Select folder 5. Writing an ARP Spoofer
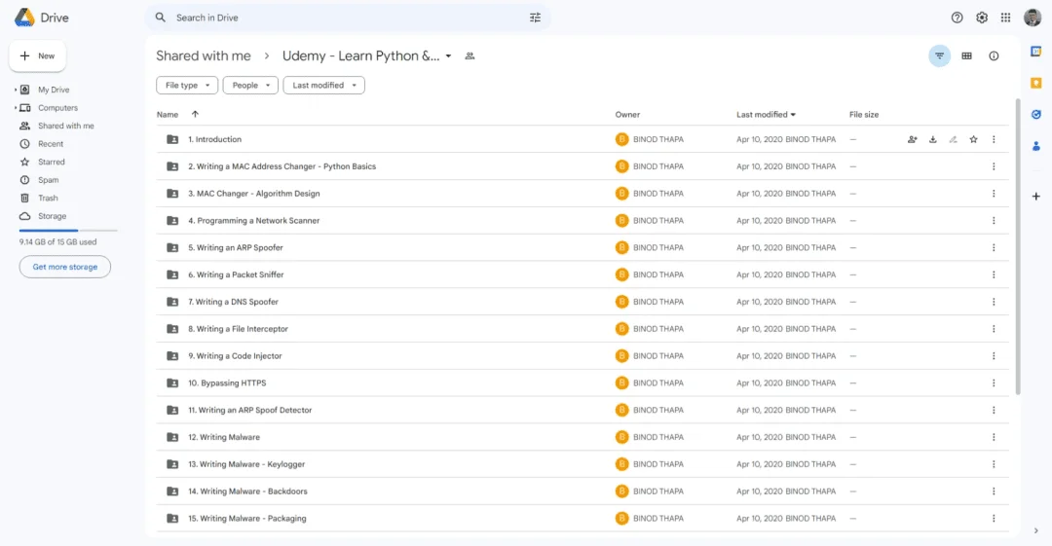Viewport: 1052px width, 546px height. [582, 247]
